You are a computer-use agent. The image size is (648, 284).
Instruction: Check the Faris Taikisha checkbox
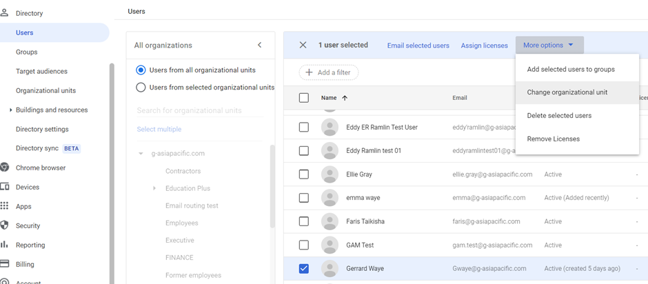coord(304,221)
